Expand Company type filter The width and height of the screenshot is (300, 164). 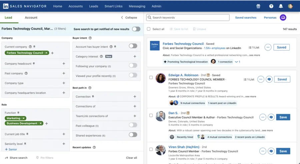click(64, 83)
